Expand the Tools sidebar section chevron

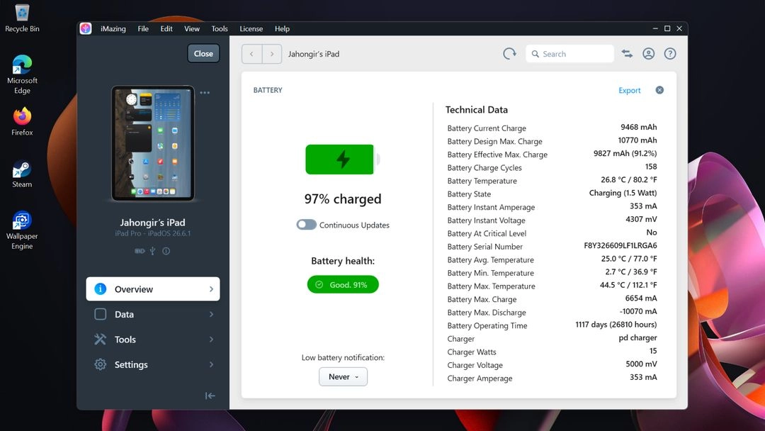coord(211,340)
